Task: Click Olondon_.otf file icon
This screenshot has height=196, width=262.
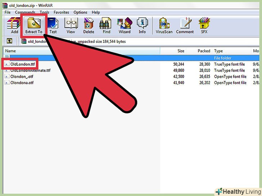Action: pyautogui.click(x=7, y=76)
